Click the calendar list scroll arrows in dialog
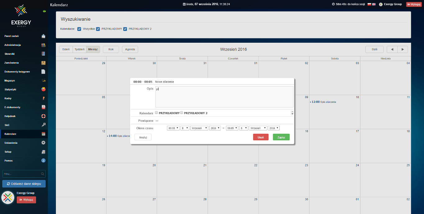This screenshot has width=424, height=214. coord(292,113)
